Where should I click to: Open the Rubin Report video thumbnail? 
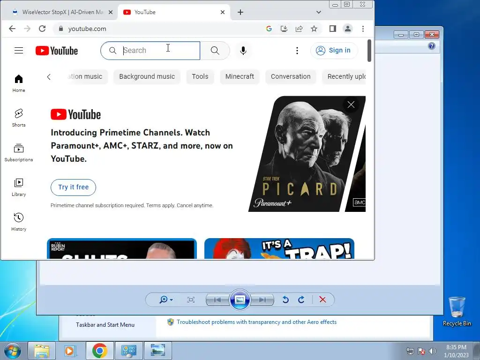click(122, 248)
